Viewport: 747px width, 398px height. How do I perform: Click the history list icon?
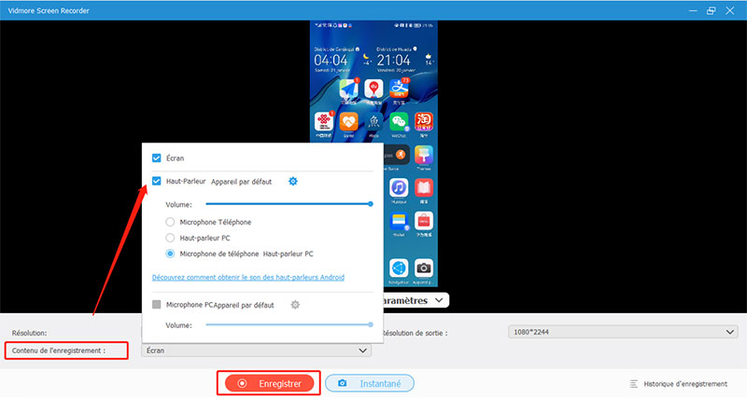634,383
